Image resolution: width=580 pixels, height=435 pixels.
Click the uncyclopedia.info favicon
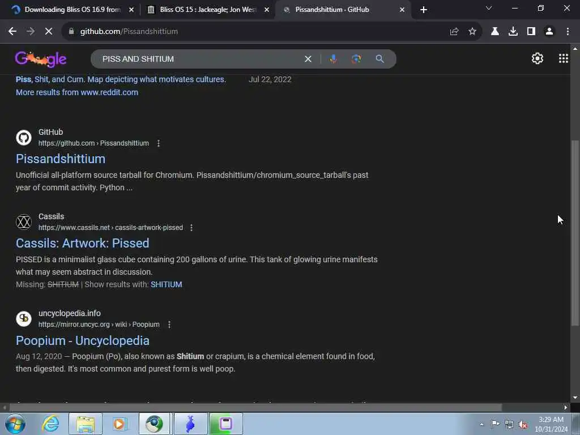pos(24,319)
